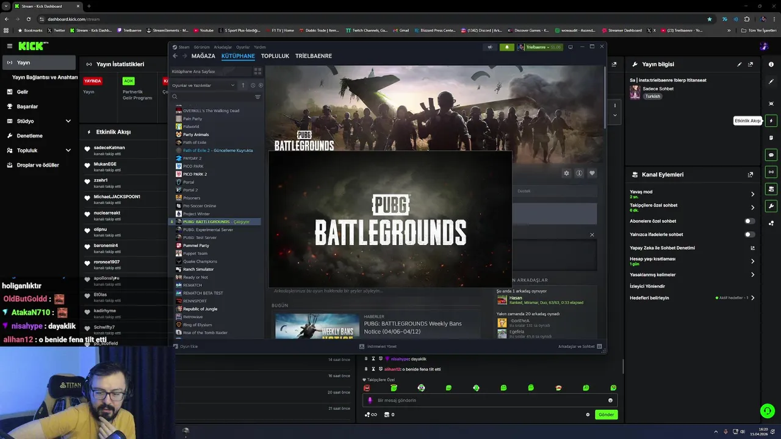Open Görünüm menu in Steam
Viewport: 781px width, 439px height.
point(201,47)
